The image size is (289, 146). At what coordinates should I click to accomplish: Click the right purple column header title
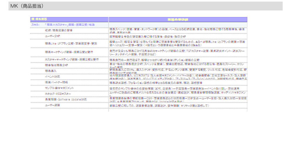178,20
